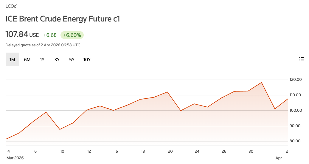This screenshot has width=309, height=164.
Task: Click the 107.84 price value
Action: 17,34
